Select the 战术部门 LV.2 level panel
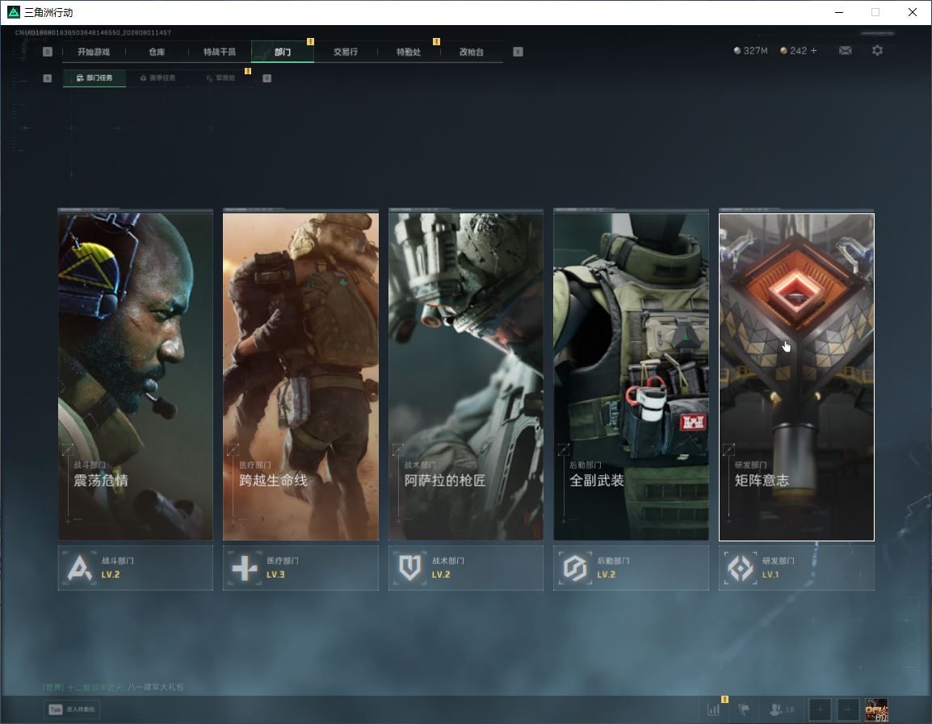This screenshot has height=724, width=932. pyautogui.click(x=466, y=568)
